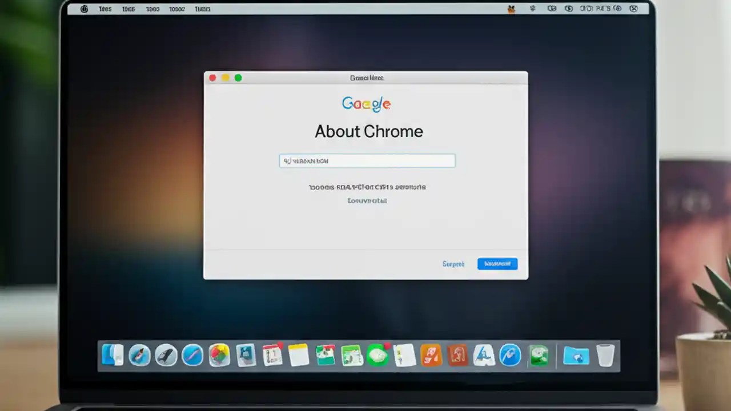
Task: Launch the orange flame icon from the dock
Action: [431, 356]
